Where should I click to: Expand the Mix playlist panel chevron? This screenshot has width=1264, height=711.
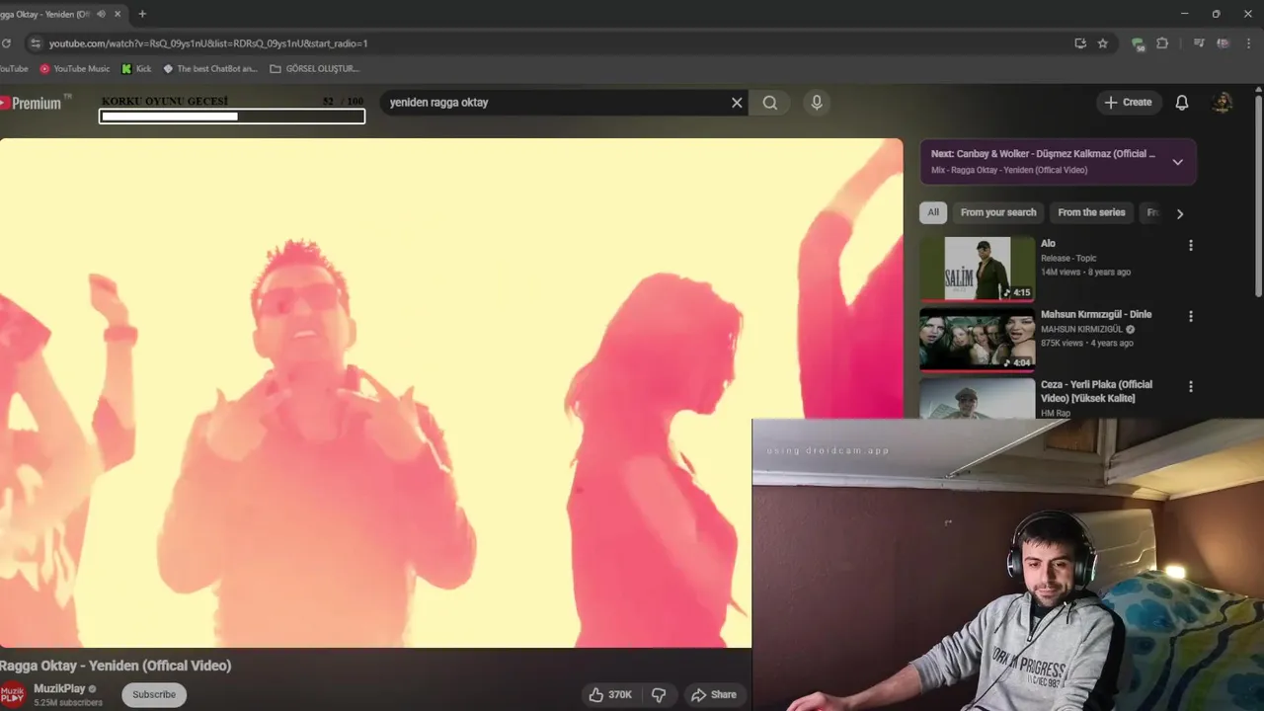[x=1177, y=162]
